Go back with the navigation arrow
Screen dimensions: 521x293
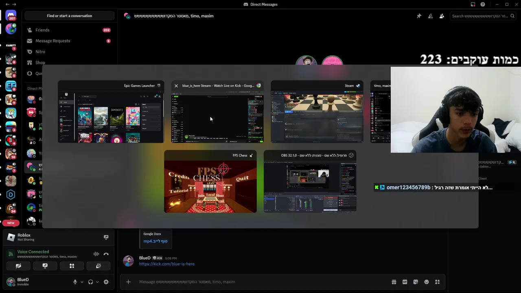[7, 4]
